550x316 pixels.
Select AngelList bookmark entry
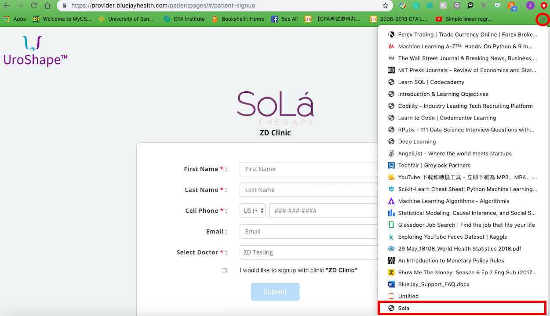pyautogui.click(x=463, y=153)
